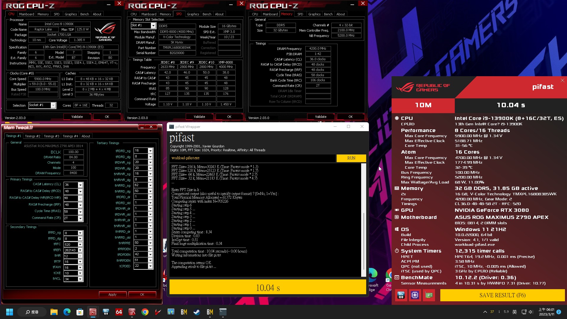Open the first BM BenchMate taskbar icon
567x319 pixels.
point(184,312)
